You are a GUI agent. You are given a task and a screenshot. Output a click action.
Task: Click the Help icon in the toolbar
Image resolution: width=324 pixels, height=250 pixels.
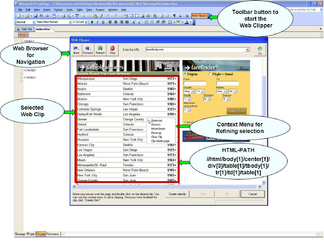click(187, 16)
